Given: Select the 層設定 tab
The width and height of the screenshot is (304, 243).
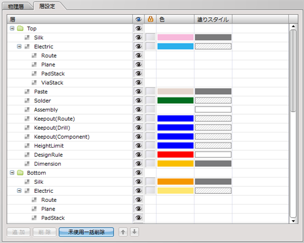Looking at the screenshot, I should pos(50,6).
